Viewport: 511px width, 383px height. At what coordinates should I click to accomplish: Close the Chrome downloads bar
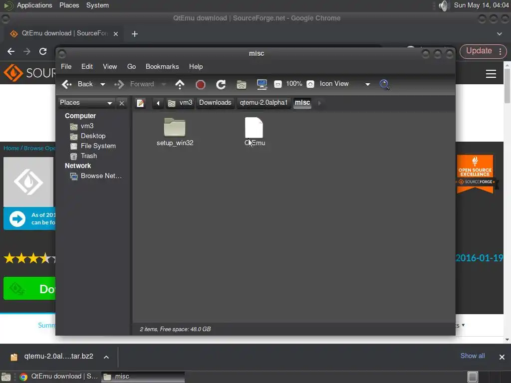502,357
